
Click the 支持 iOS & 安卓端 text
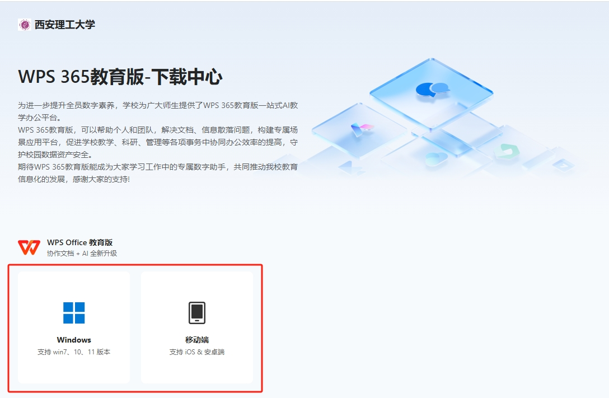[x=197, y=352]
